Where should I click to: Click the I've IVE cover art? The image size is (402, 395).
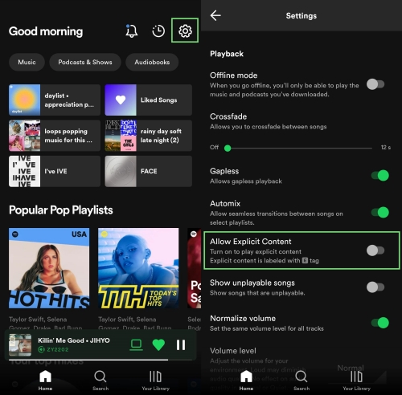click(25, 171)
